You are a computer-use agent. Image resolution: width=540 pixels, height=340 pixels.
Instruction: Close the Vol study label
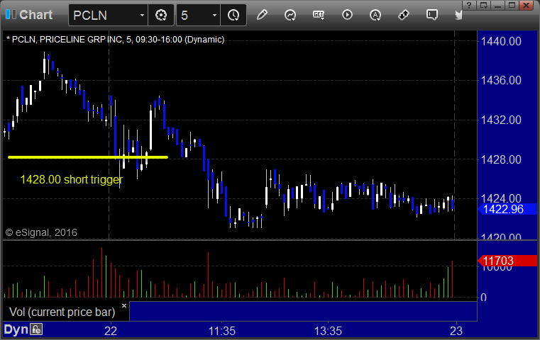click(x=124, y=305)
